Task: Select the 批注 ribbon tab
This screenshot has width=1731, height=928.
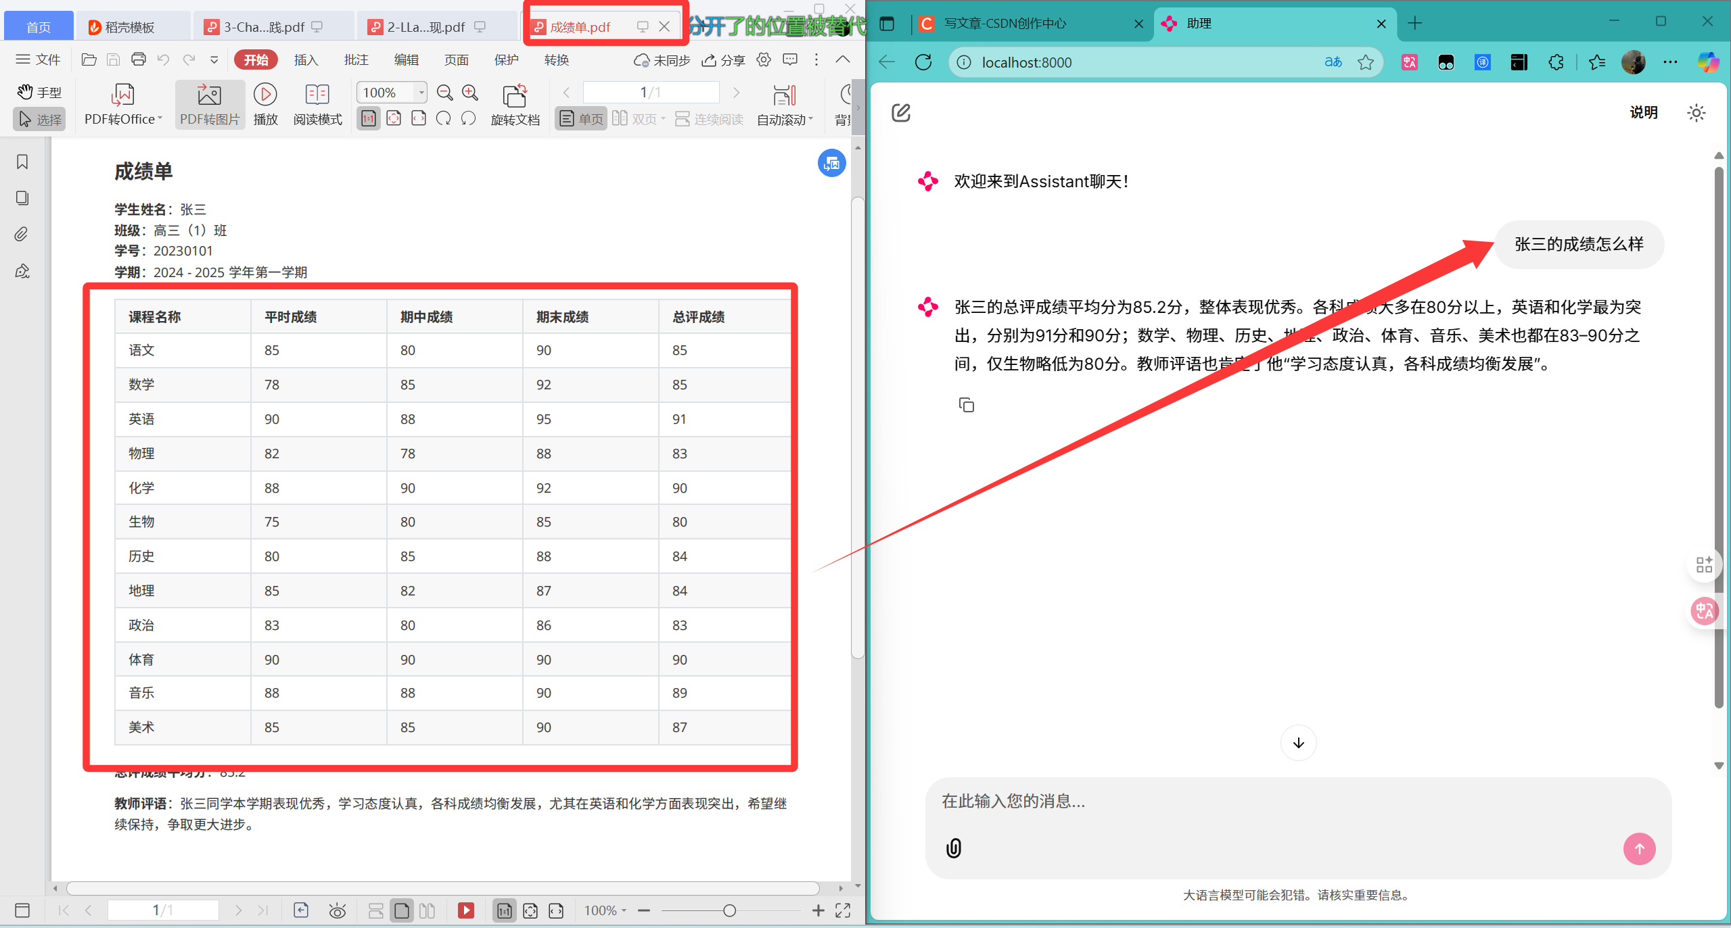Action: coord(356,60)
